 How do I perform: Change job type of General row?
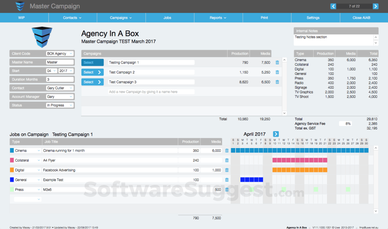click(x=27, y=180)
